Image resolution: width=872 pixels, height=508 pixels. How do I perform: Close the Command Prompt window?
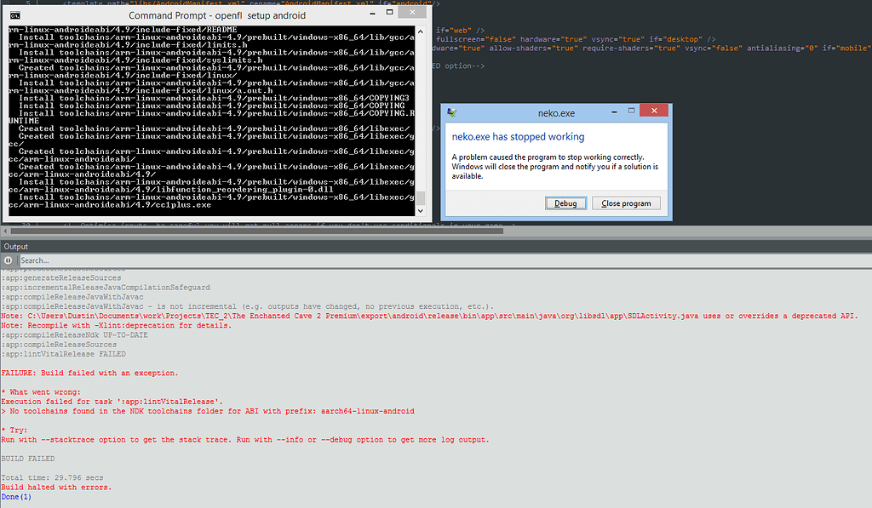tap(412, 12)
